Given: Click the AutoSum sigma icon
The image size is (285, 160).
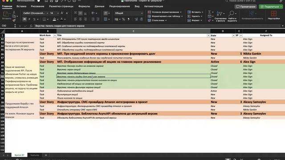Looking at the screenshot, I should [210, 12].
